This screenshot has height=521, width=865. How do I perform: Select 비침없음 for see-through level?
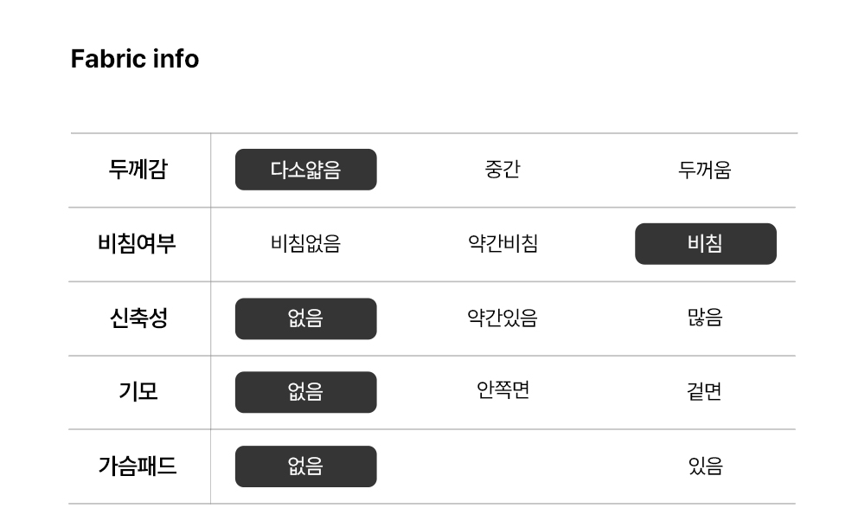click(x=305, y=243)
